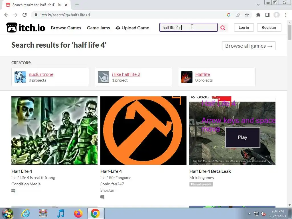
Task: Open the Chrome profile avatar
Action: 277,15
